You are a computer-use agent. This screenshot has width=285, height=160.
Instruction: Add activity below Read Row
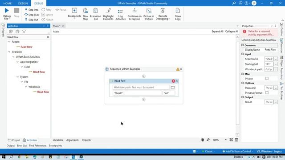pos(143,100)
